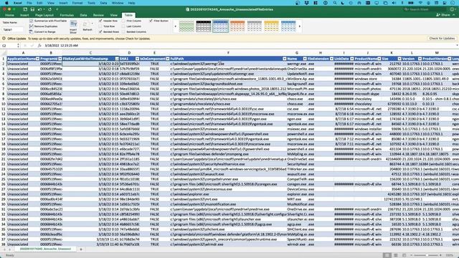
Task: Open ProgramId column filter dropdown
Action: (60, 59)
